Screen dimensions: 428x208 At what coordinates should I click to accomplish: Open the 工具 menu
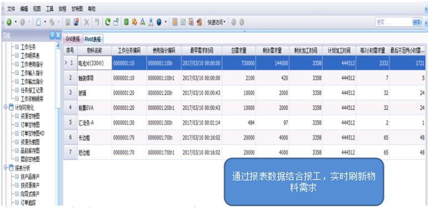(x=49, y=9)
